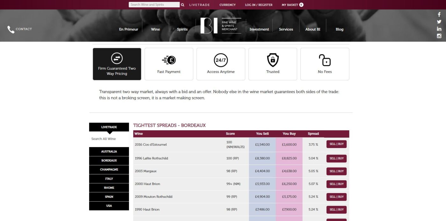Click the £8,825.00 buy price
The image size is (446, 221).
click(x=289, y=158)
